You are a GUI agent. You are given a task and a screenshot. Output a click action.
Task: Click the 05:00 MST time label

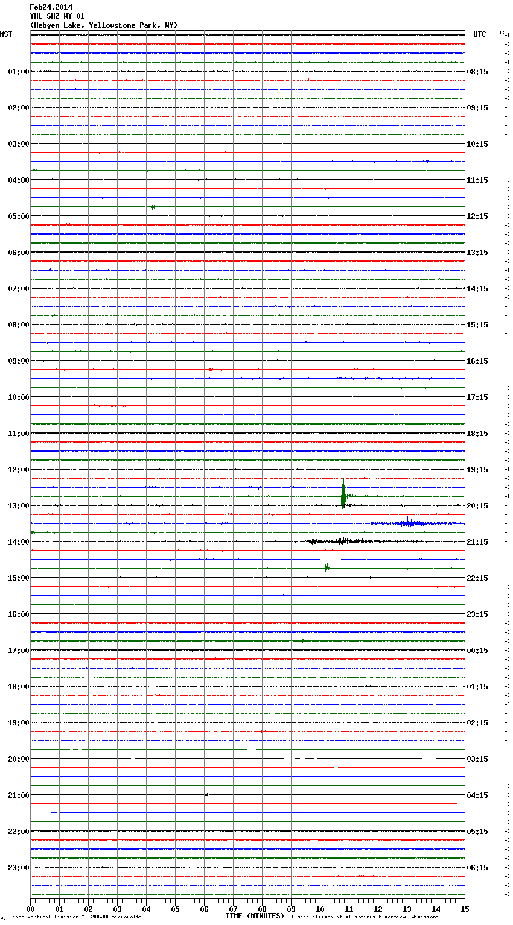18,216
